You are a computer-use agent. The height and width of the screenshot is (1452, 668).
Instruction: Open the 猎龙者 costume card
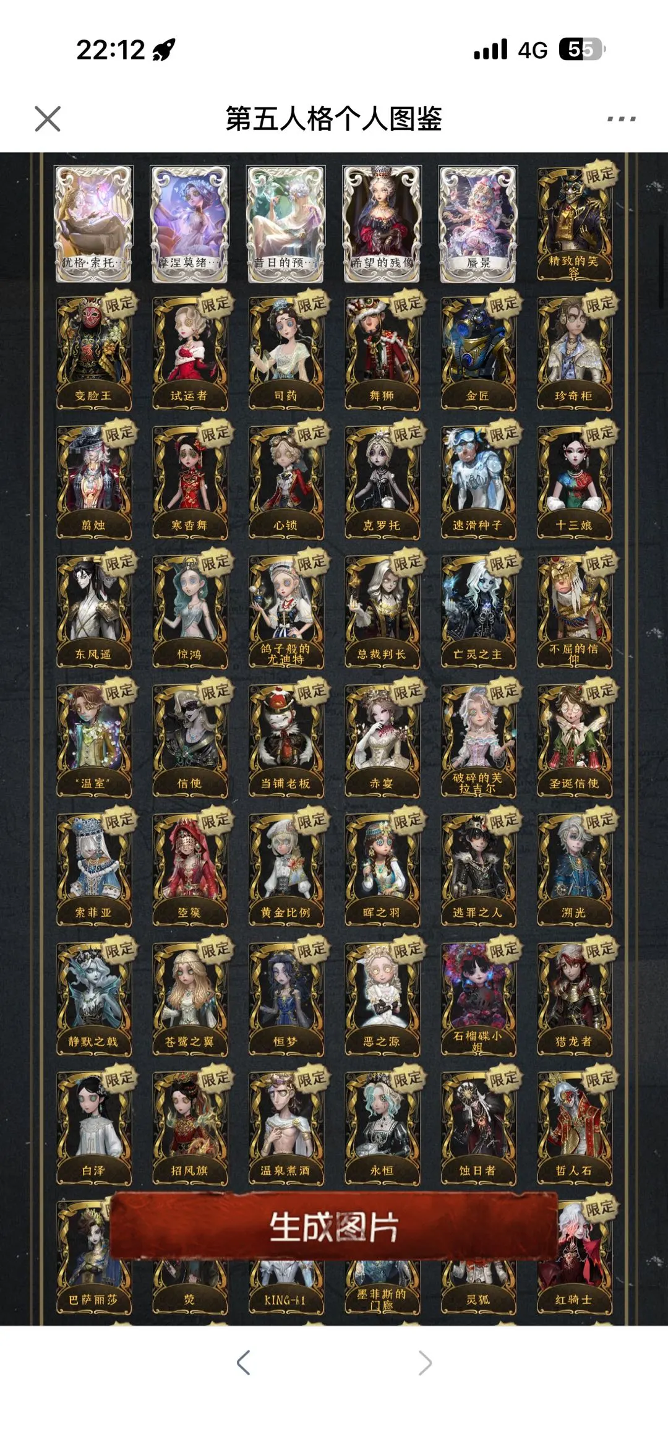(574, 999)
